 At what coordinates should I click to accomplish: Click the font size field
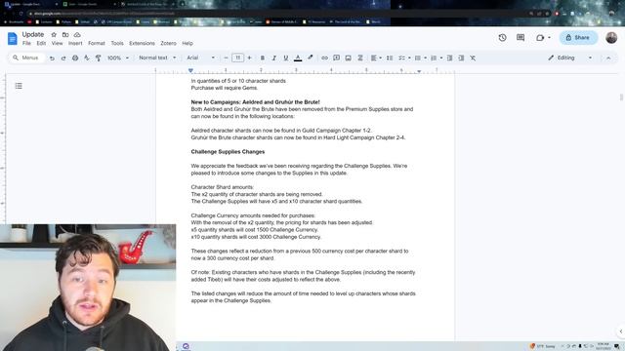tap(237, 58)
